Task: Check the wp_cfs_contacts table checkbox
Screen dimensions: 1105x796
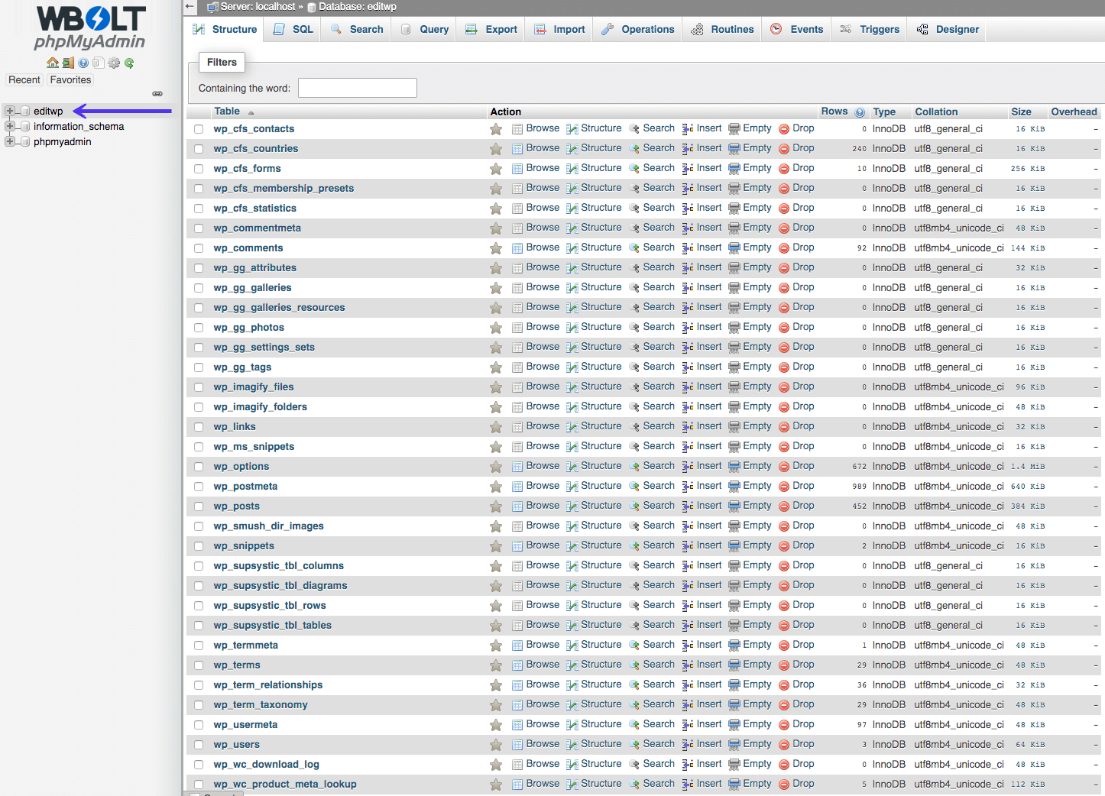Action: (199, 129)
